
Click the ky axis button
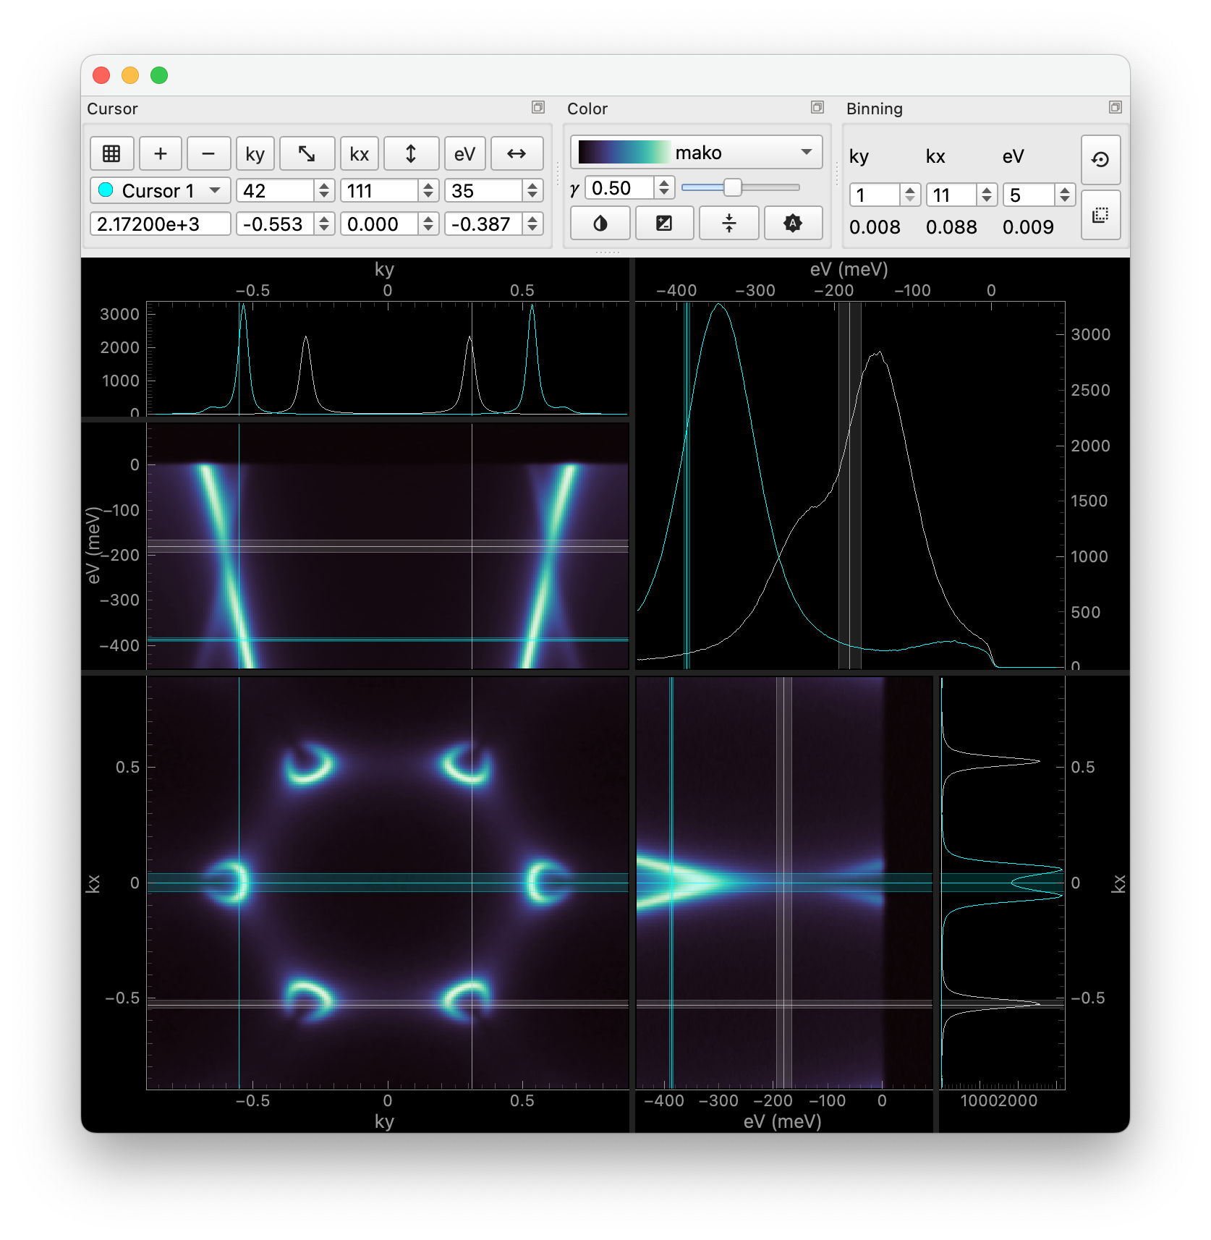[255, 153]
